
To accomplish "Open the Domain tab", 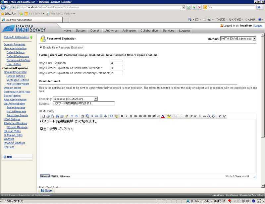I will [x=95, y=31].
